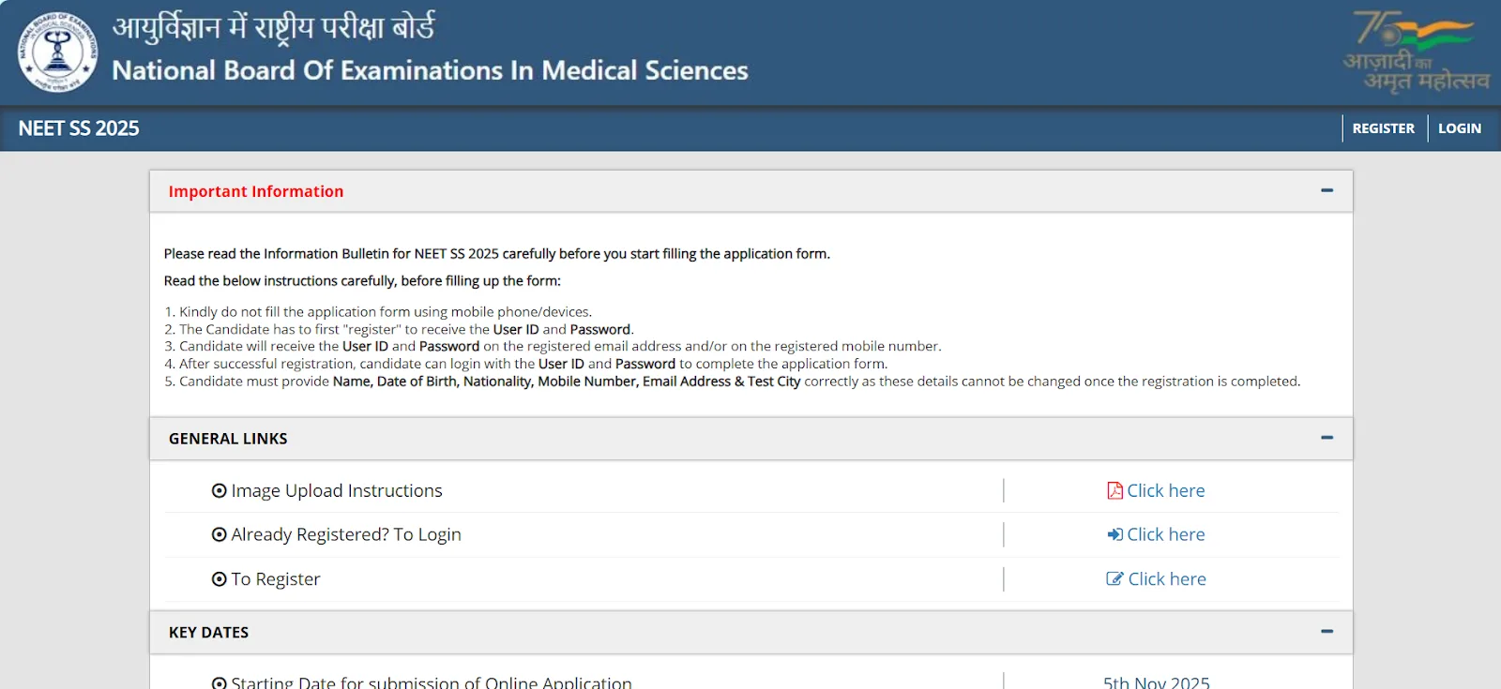Click the bullet icon before Already Registered
Image resolution: width=1501 pixels, height=689 pixels.
[219, 534]
